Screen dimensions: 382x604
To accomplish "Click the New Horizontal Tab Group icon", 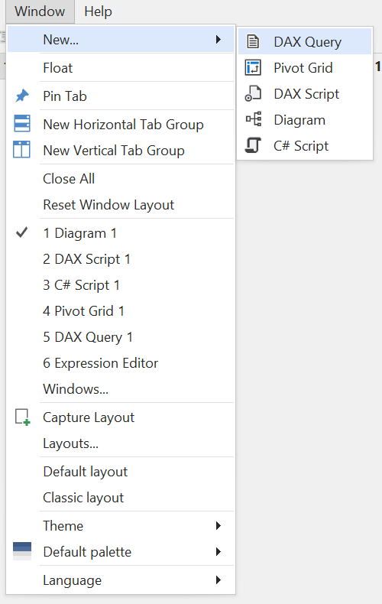I will [x=22, y=124].
